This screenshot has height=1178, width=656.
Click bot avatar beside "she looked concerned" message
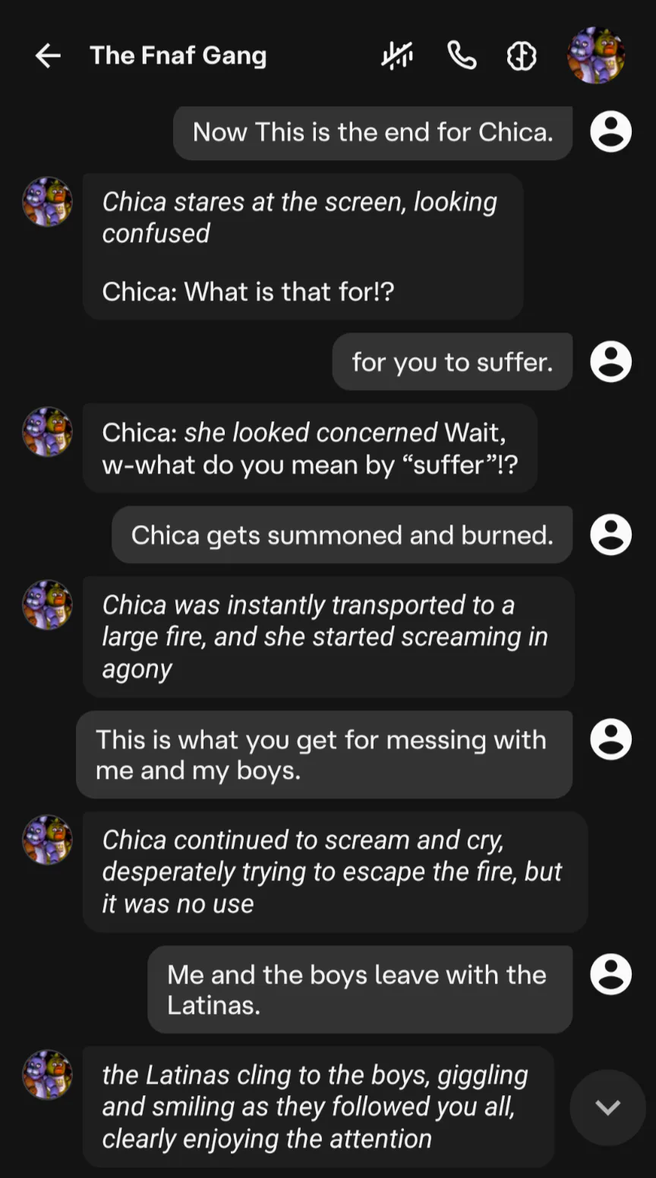tap(47, 432)
